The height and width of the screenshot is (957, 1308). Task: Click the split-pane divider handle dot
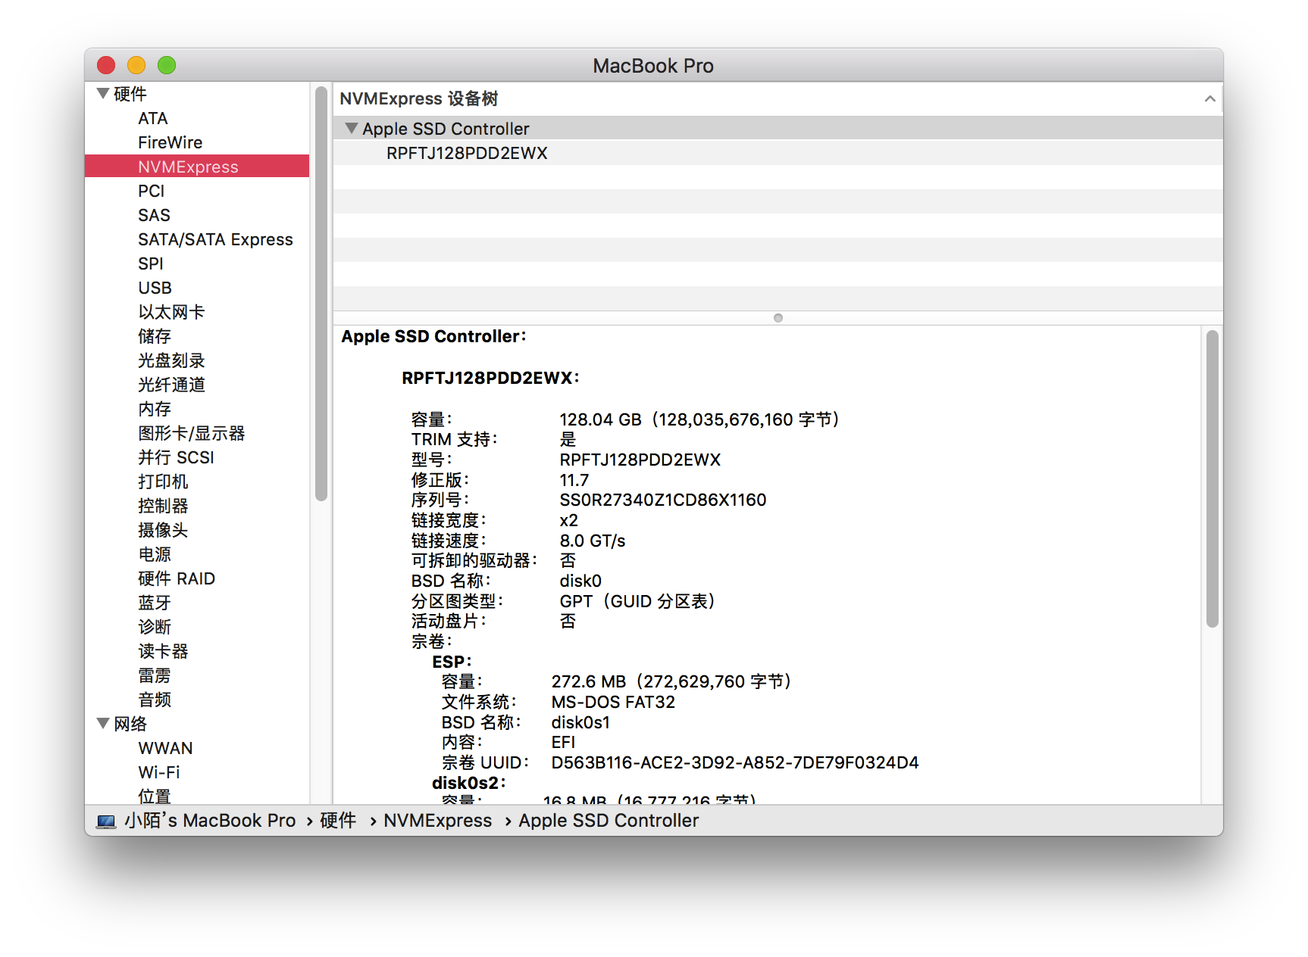coord(778,318)
